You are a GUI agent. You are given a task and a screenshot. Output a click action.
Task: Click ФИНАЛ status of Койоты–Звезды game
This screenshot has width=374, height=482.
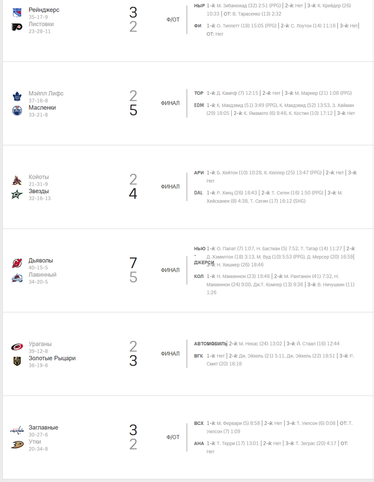click(x=170, y=187)
